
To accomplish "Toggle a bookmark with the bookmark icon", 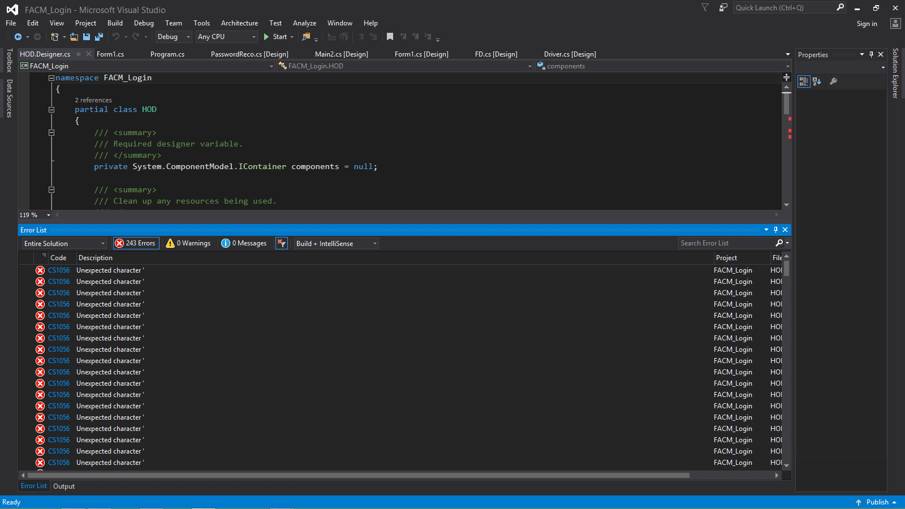I will [390, 37].
